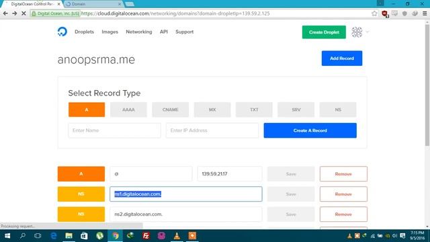Open Windows taskbar search
Screen dimensions: 430x242
click(x=23, y=236)
